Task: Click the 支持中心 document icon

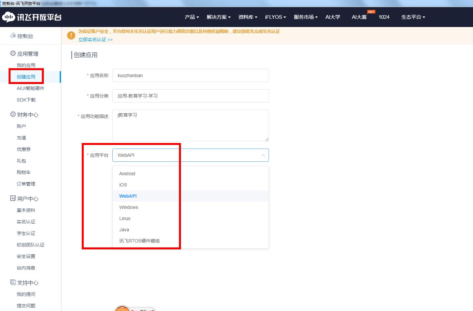Action: click(13, 282)
